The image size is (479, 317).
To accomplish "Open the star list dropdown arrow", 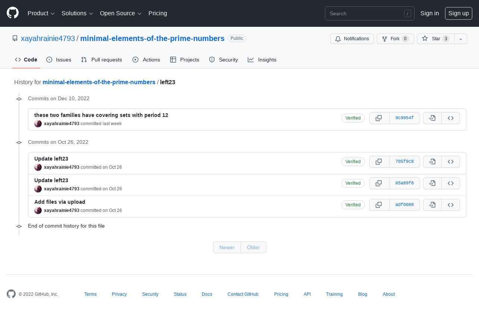I will (x=461, y=39).
